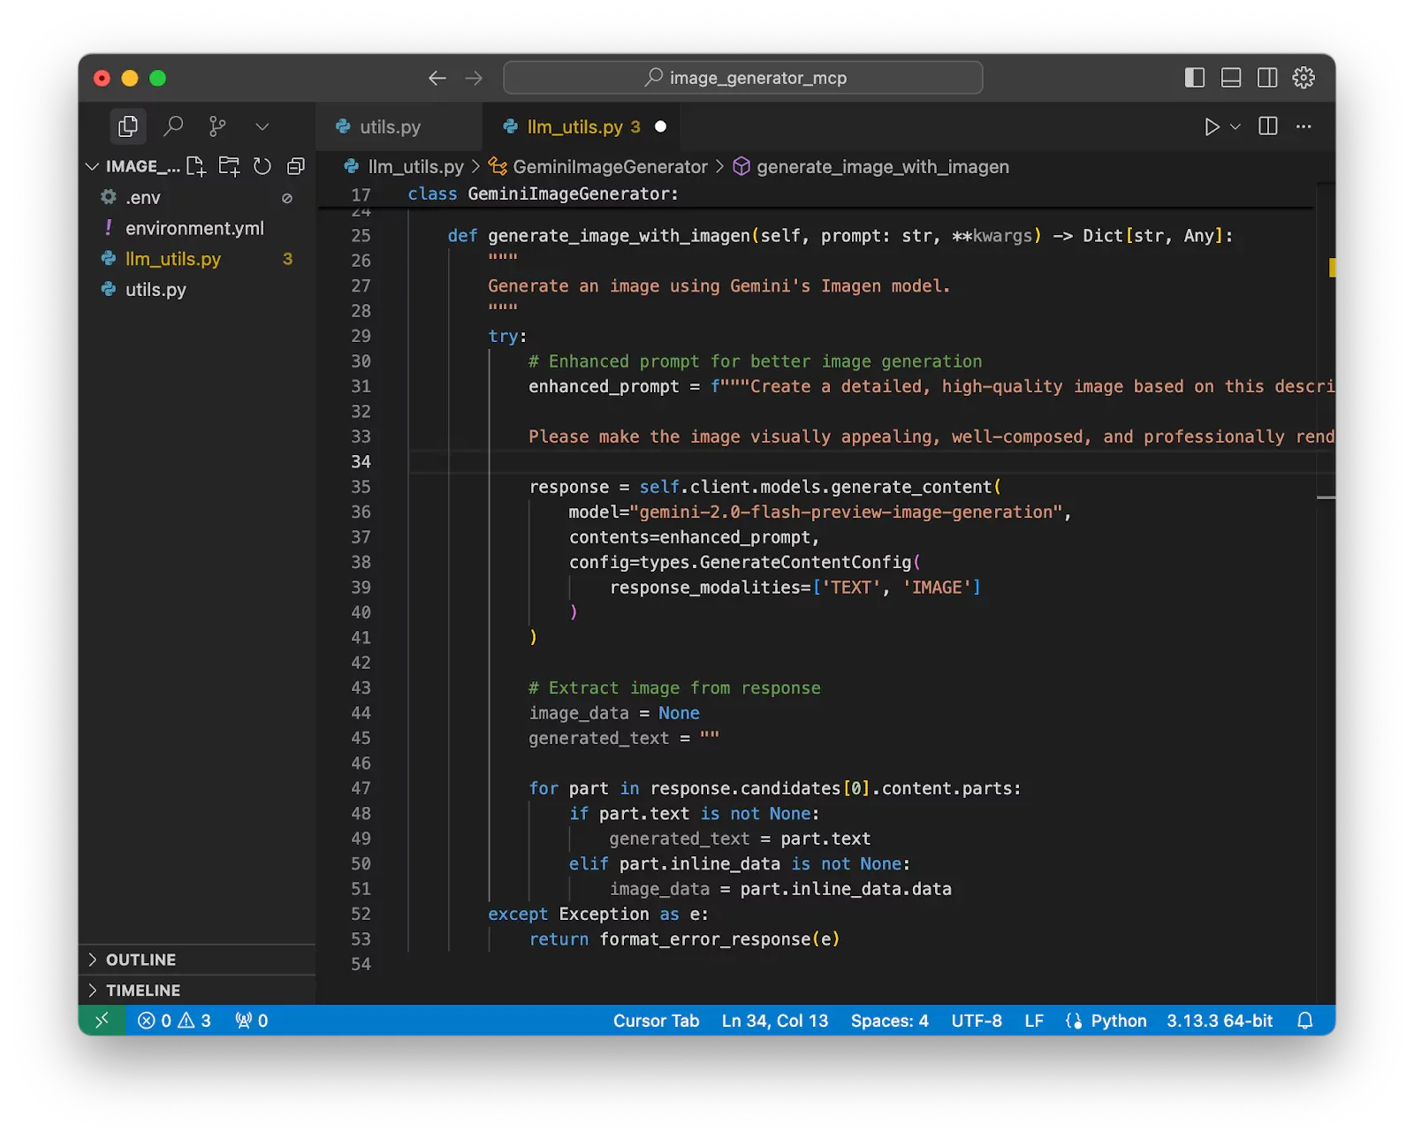Open the run options dropdown arrow
This screenshot has width=1414, height=1139.
1235,126
